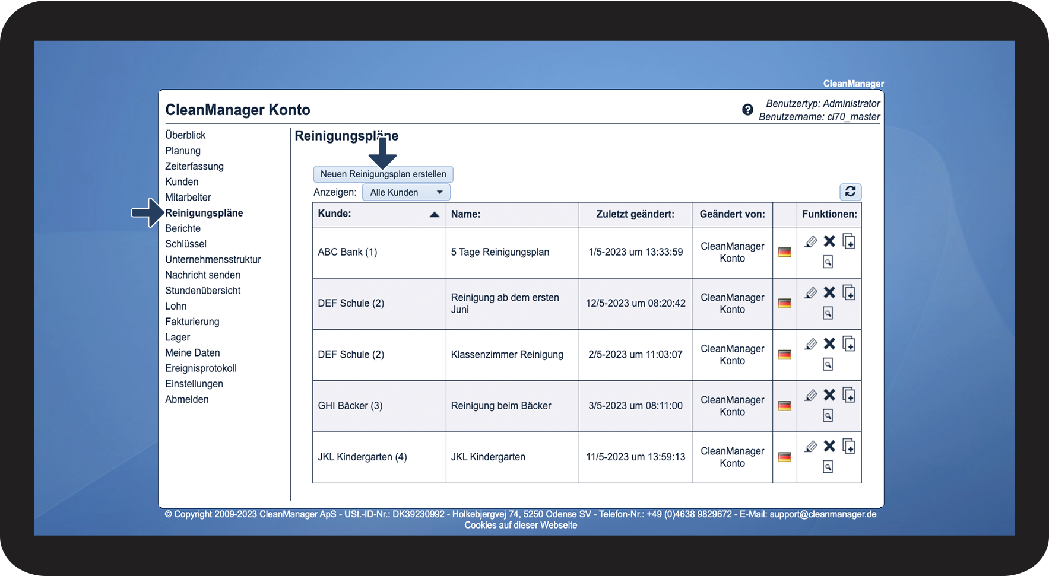This screenshot has height=576, width=1049.
Task: Open Planung in the sidebar menu
Action: point(183,151)
